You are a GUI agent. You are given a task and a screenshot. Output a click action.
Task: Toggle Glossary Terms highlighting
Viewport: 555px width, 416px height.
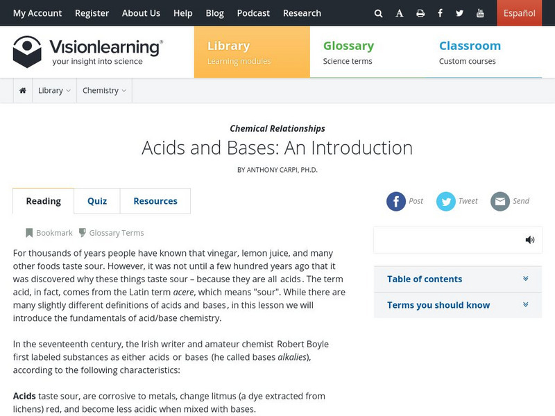pos(111,233)
